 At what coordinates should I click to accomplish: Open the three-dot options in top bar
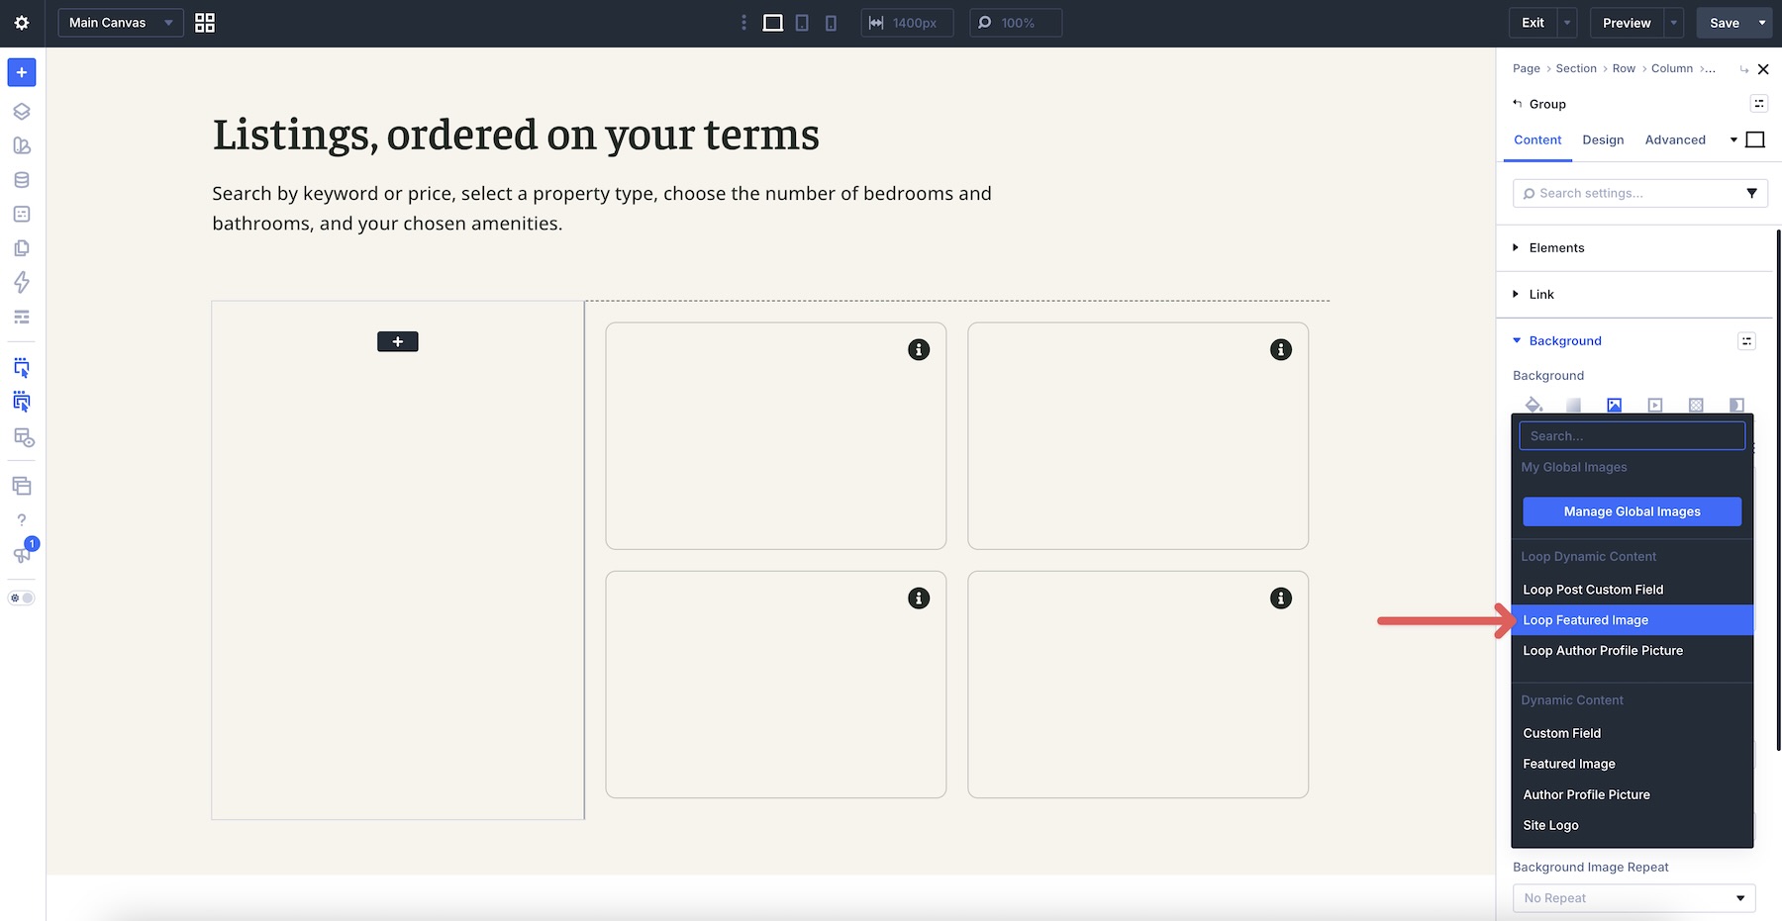tap(744, 23)
